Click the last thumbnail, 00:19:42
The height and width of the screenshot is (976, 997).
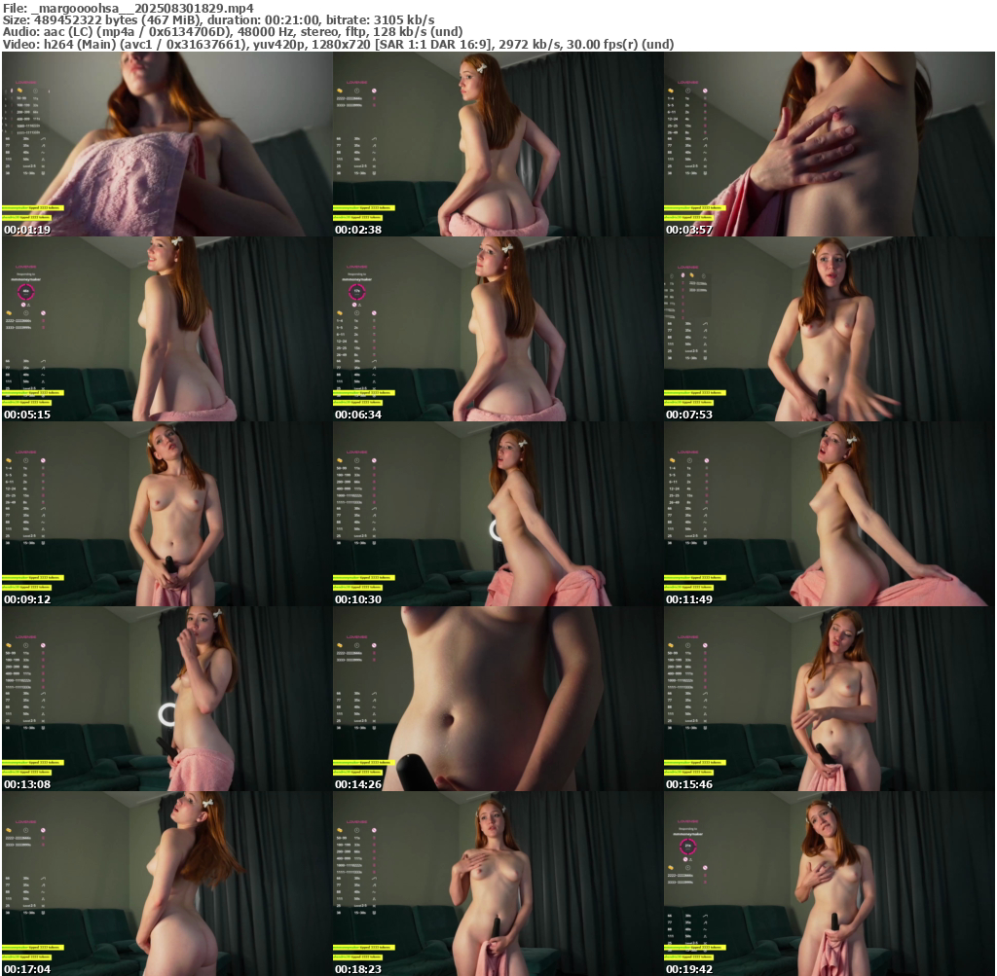click(x=829, y=884)
